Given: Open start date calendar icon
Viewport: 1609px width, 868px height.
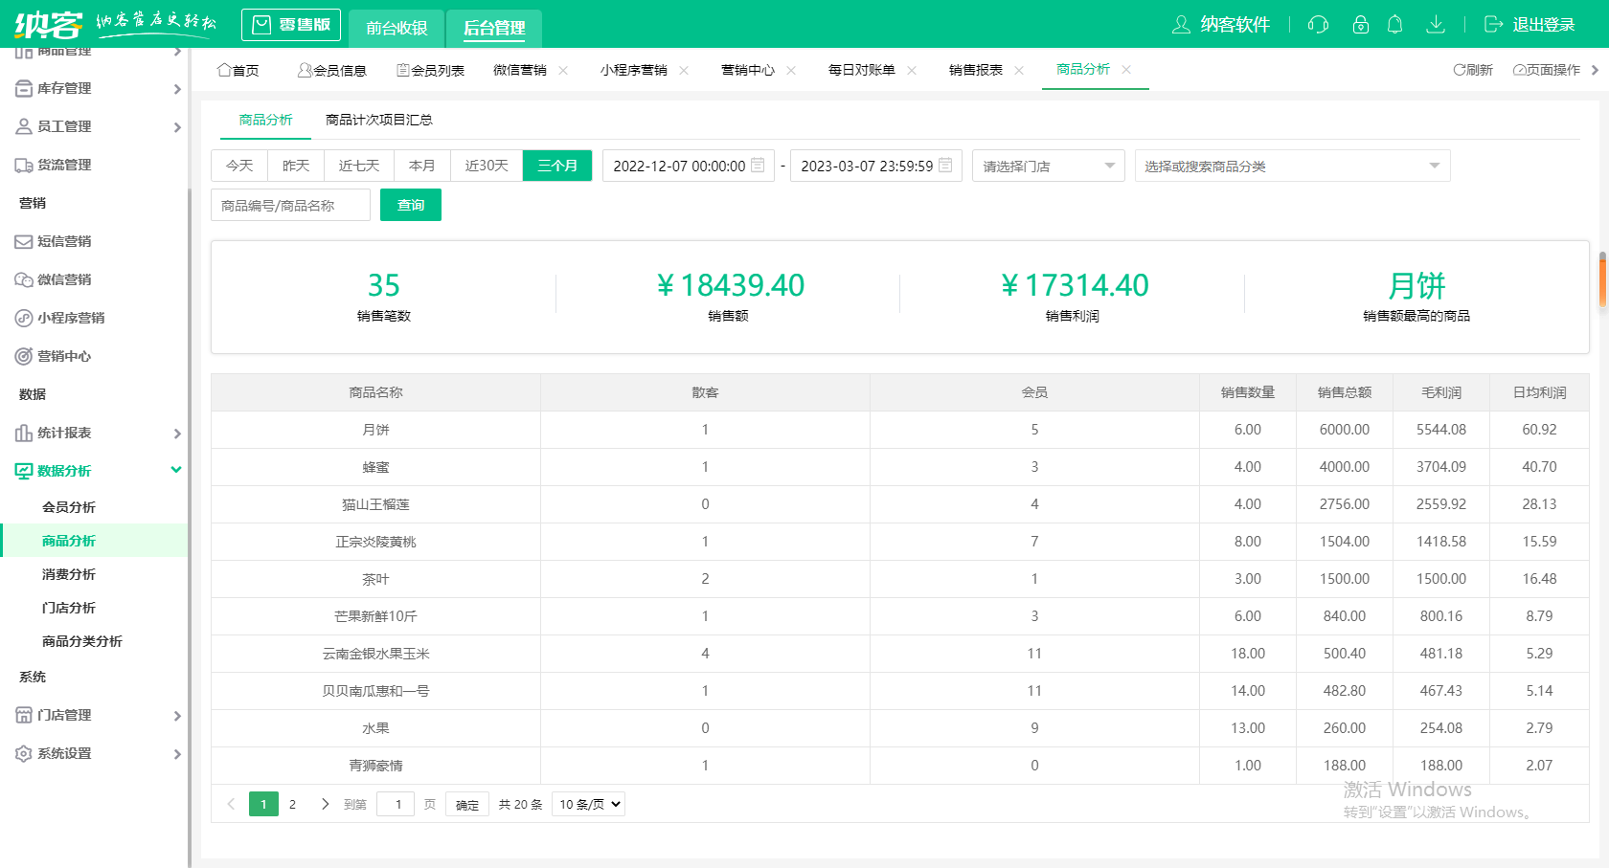Looking at the screenshot, I should (x=758, y=166).
